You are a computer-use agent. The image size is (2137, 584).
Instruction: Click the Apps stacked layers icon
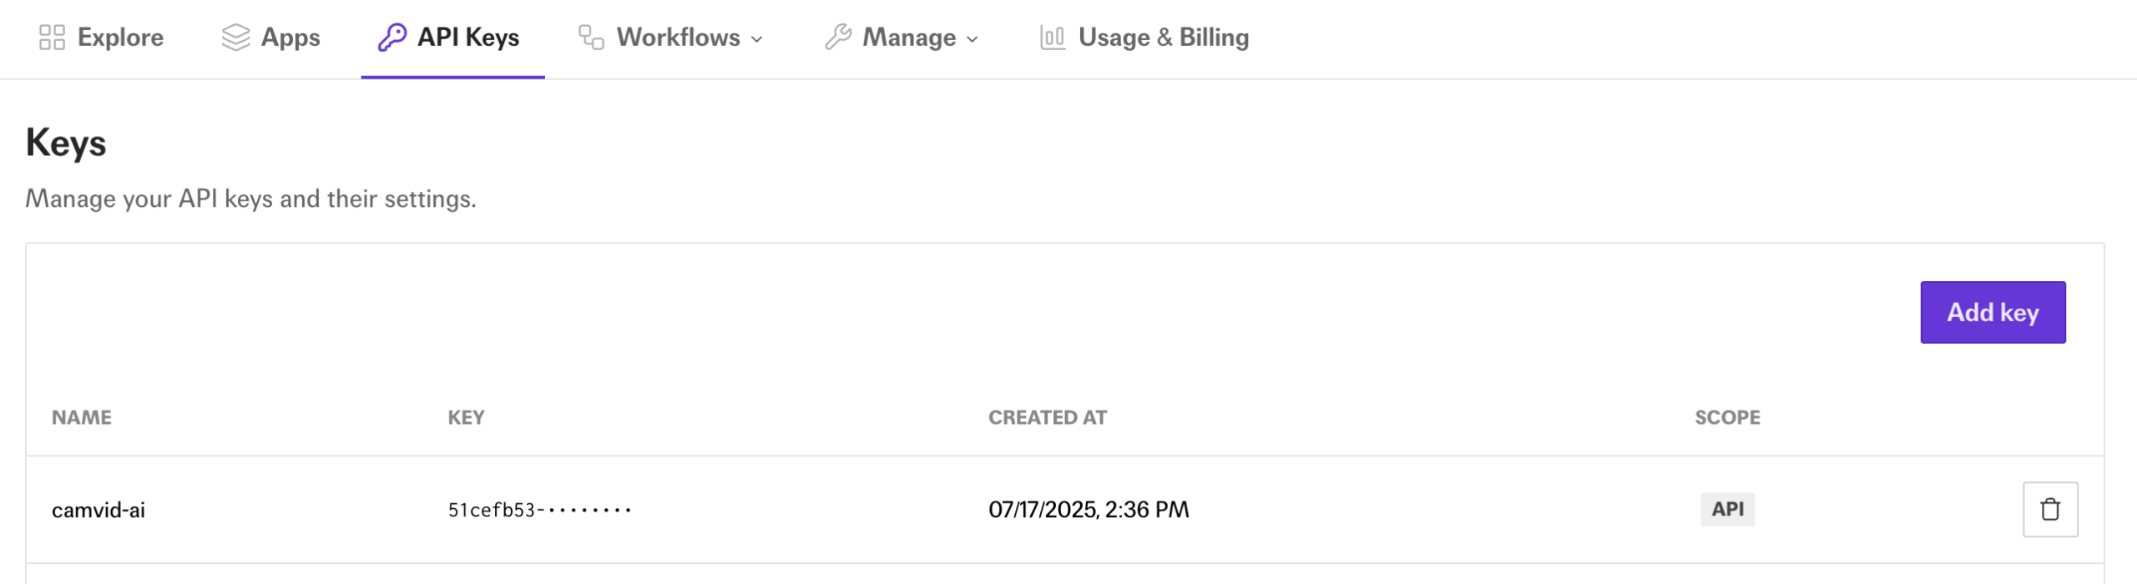[x=235, y=38]
